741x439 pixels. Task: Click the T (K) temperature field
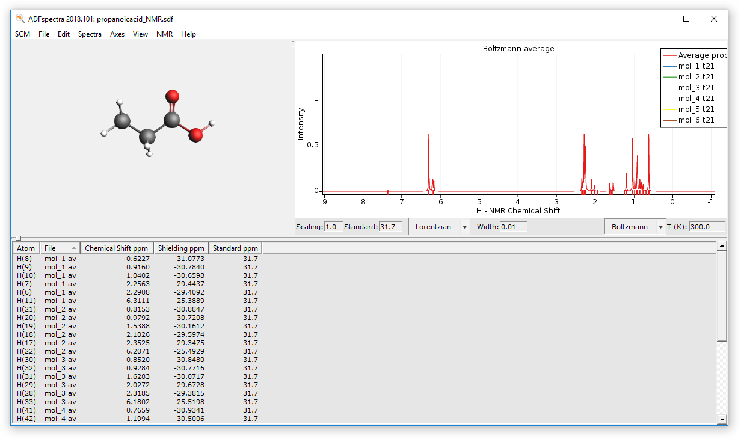click(707, 227)
